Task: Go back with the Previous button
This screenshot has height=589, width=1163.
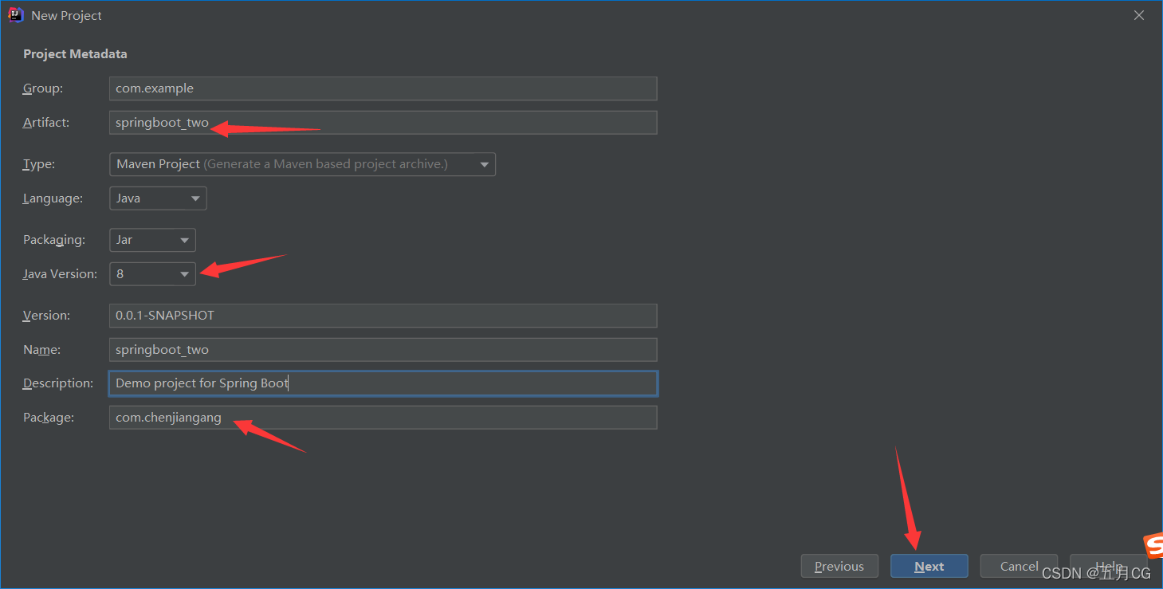Action: pos(839,566)
